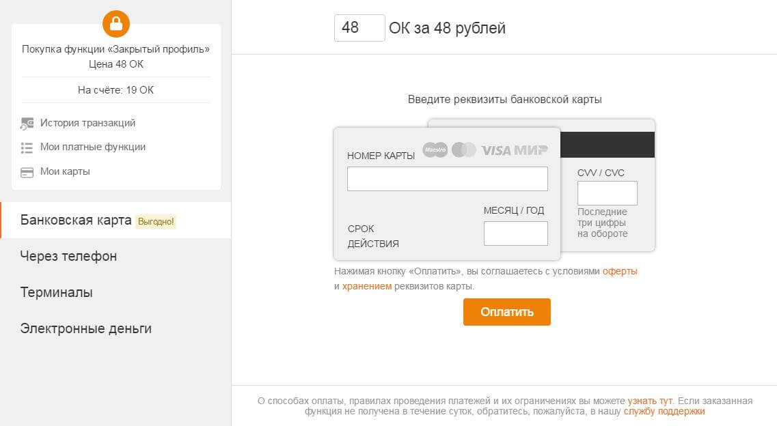Select Электронные деньги payment method
Image resolution: width=777 pixels, height=426 pixels.
pos(86,328)
